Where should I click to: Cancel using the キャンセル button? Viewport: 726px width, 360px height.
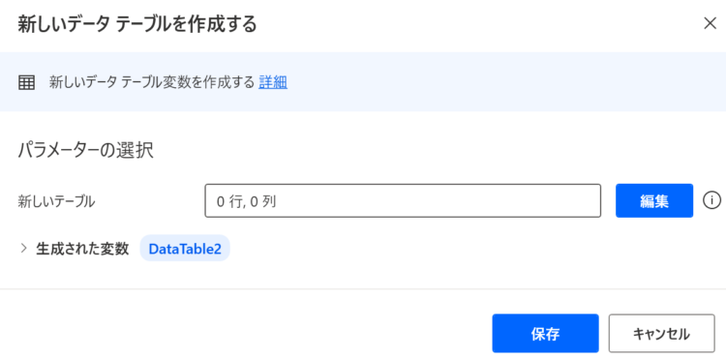[662, 333]
